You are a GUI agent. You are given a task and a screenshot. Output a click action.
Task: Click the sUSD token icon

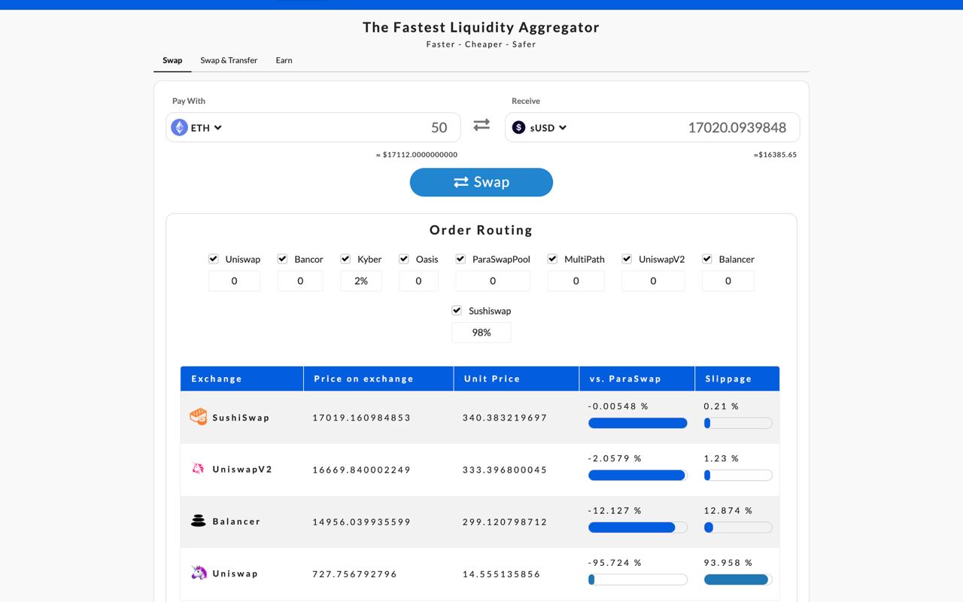518,128
